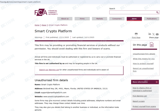Collapse the More information section
This screenshot has height=111, width=160.
click(157, 82)
